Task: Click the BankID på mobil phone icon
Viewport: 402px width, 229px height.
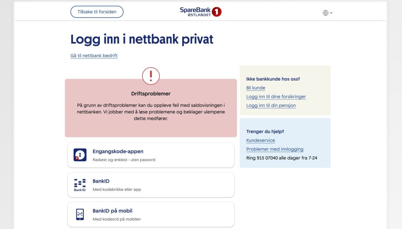Action: [x=80, y=214]
